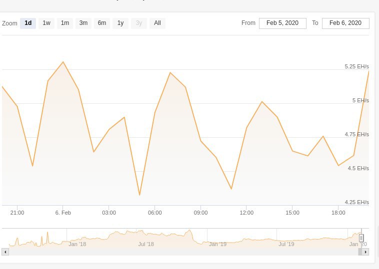Click the 03:00 time axis label
This screenshot has width=379, height=269.
point(109,213)
